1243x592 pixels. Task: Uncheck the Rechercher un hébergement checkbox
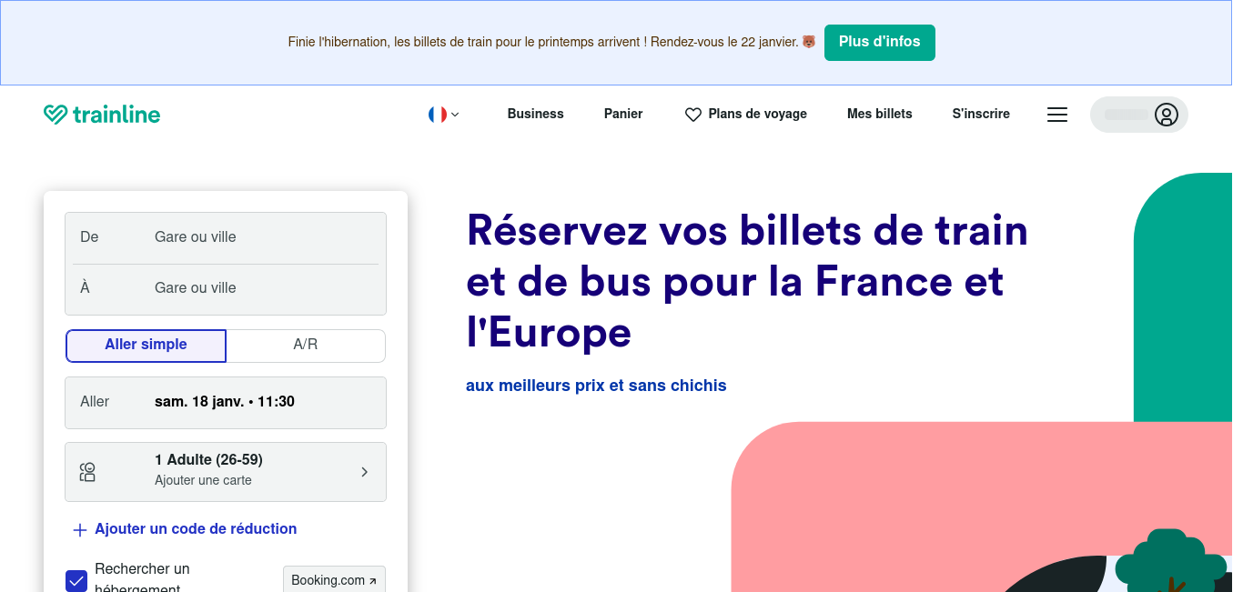tap(76, 580)
